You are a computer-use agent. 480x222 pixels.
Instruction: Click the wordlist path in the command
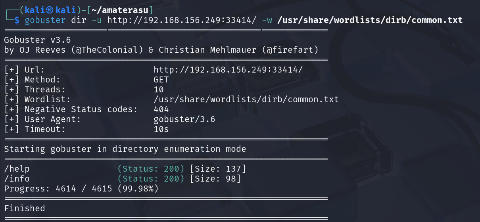(x=370, y=20)
